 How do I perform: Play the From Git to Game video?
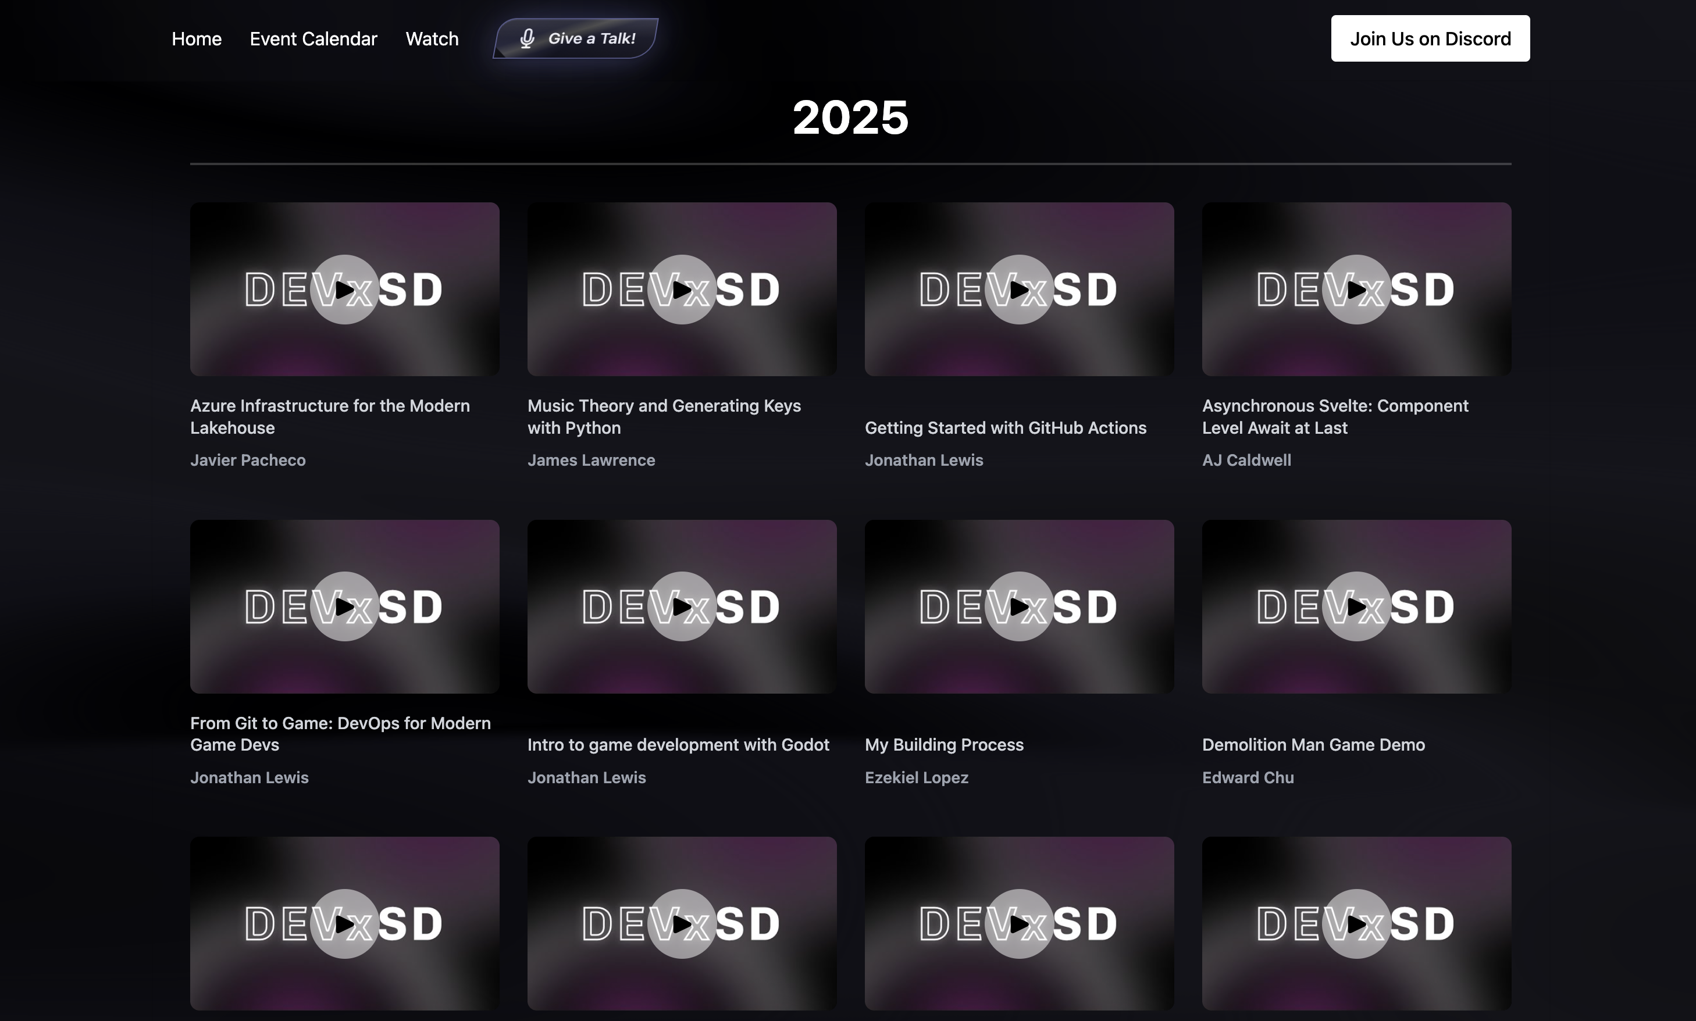[345, 606]
